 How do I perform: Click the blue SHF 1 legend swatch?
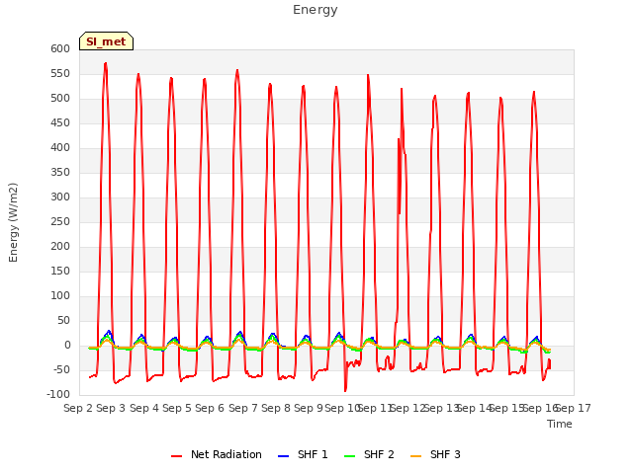coord(284,456)
